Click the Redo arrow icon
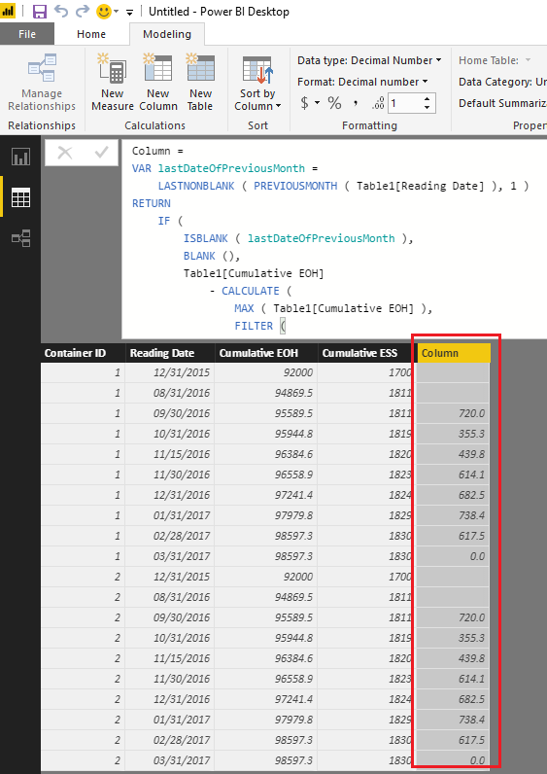Image resolution: width=547 pixels, height=774 pixels. [x=83, y=11]
